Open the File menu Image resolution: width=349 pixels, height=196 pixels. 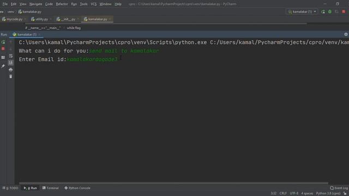click(x=5, y=4)
